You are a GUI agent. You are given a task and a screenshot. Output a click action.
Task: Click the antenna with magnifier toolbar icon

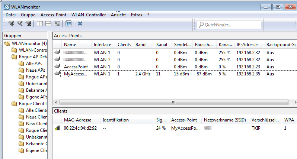coord(20,24)
